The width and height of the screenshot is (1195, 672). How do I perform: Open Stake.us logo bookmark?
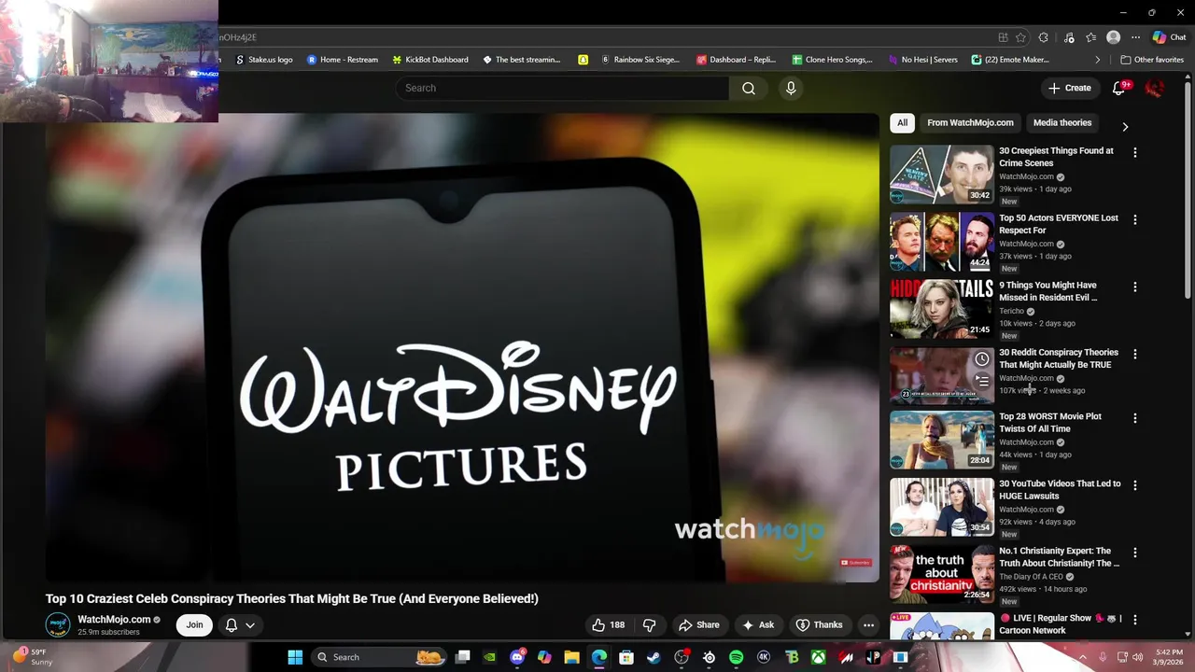[x=264, y=60]
